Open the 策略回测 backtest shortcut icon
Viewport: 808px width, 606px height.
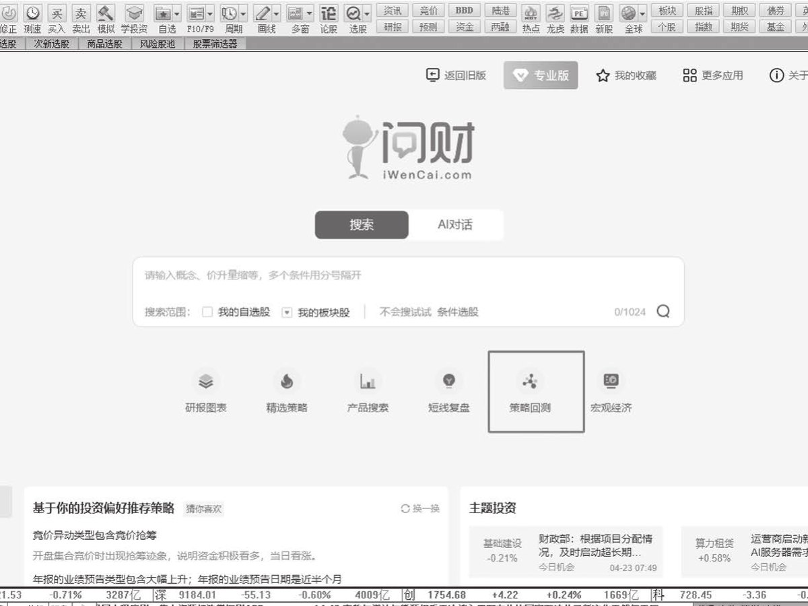point(530,382)
